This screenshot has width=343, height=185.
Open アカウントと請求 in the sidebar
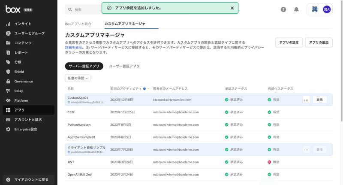(x=28, y=119)
